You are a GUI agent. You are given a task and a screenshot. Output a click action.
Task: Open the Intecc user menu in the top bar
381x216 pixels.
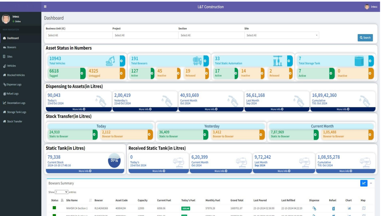click(371, 7)
